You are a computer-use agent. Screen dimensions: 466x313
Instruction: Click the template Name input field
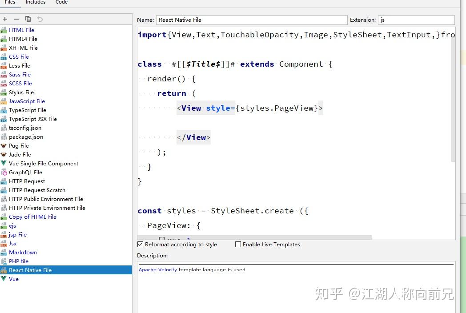(252, 20)
